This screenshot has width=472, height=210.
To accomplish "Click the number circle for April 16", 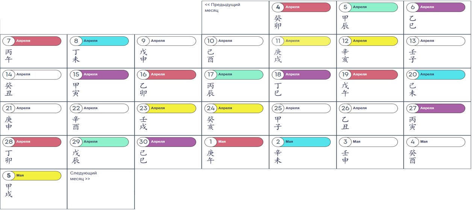I will [143, 75].
